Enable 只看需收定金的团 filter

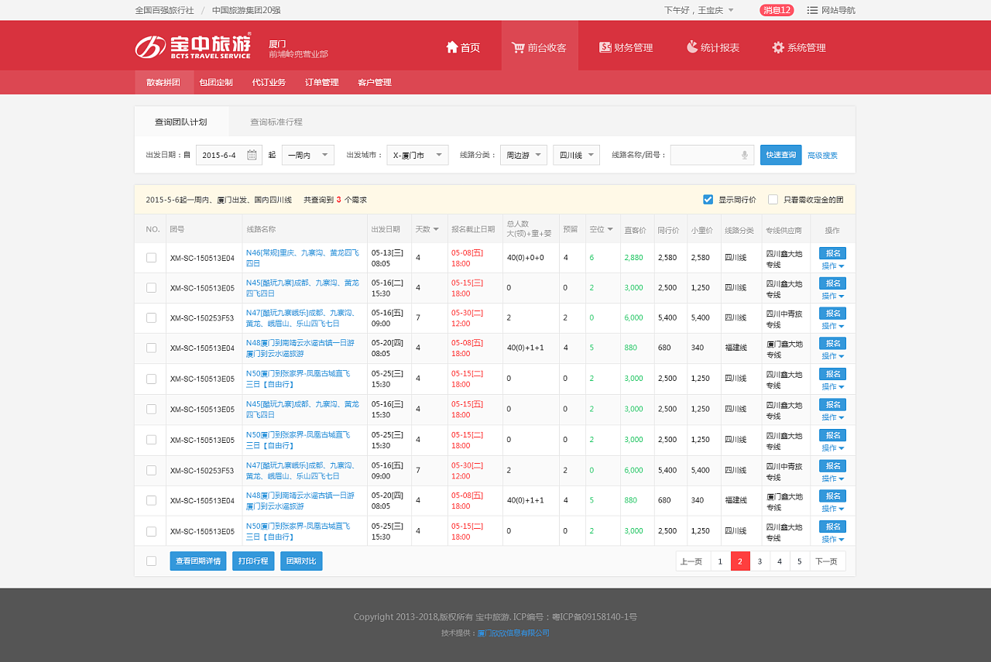(773, 199)
